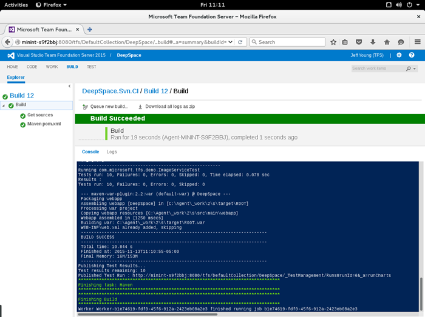Click the Pocket save icon
This screenshot has height=317, width=425.
[359, 42]
